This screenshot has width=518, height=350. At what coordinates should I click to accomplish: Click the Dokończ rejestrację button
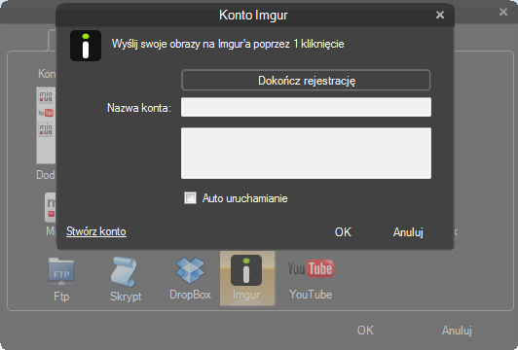tap(306, 80)
